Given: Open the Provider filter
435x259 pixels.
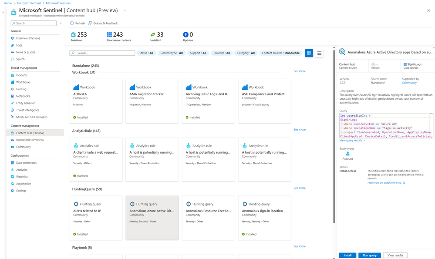Looking at the screenshot, I should pyautogui.click(x=222, y=53).
